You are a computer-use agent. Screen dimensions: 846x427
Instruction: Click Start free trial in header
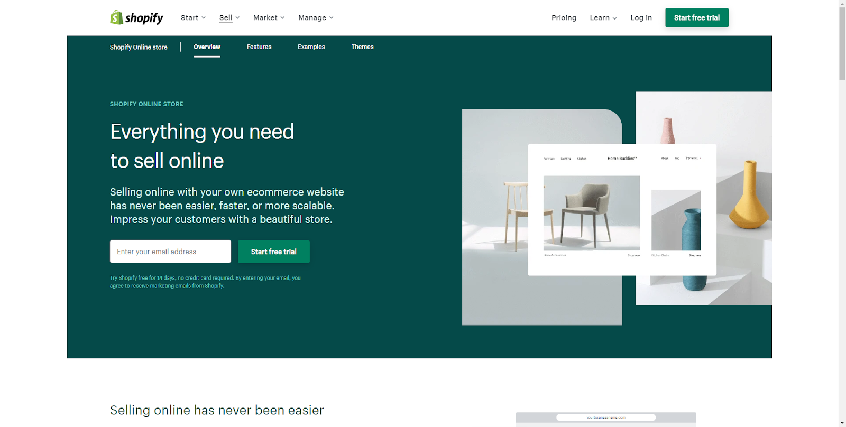(697, 17)
